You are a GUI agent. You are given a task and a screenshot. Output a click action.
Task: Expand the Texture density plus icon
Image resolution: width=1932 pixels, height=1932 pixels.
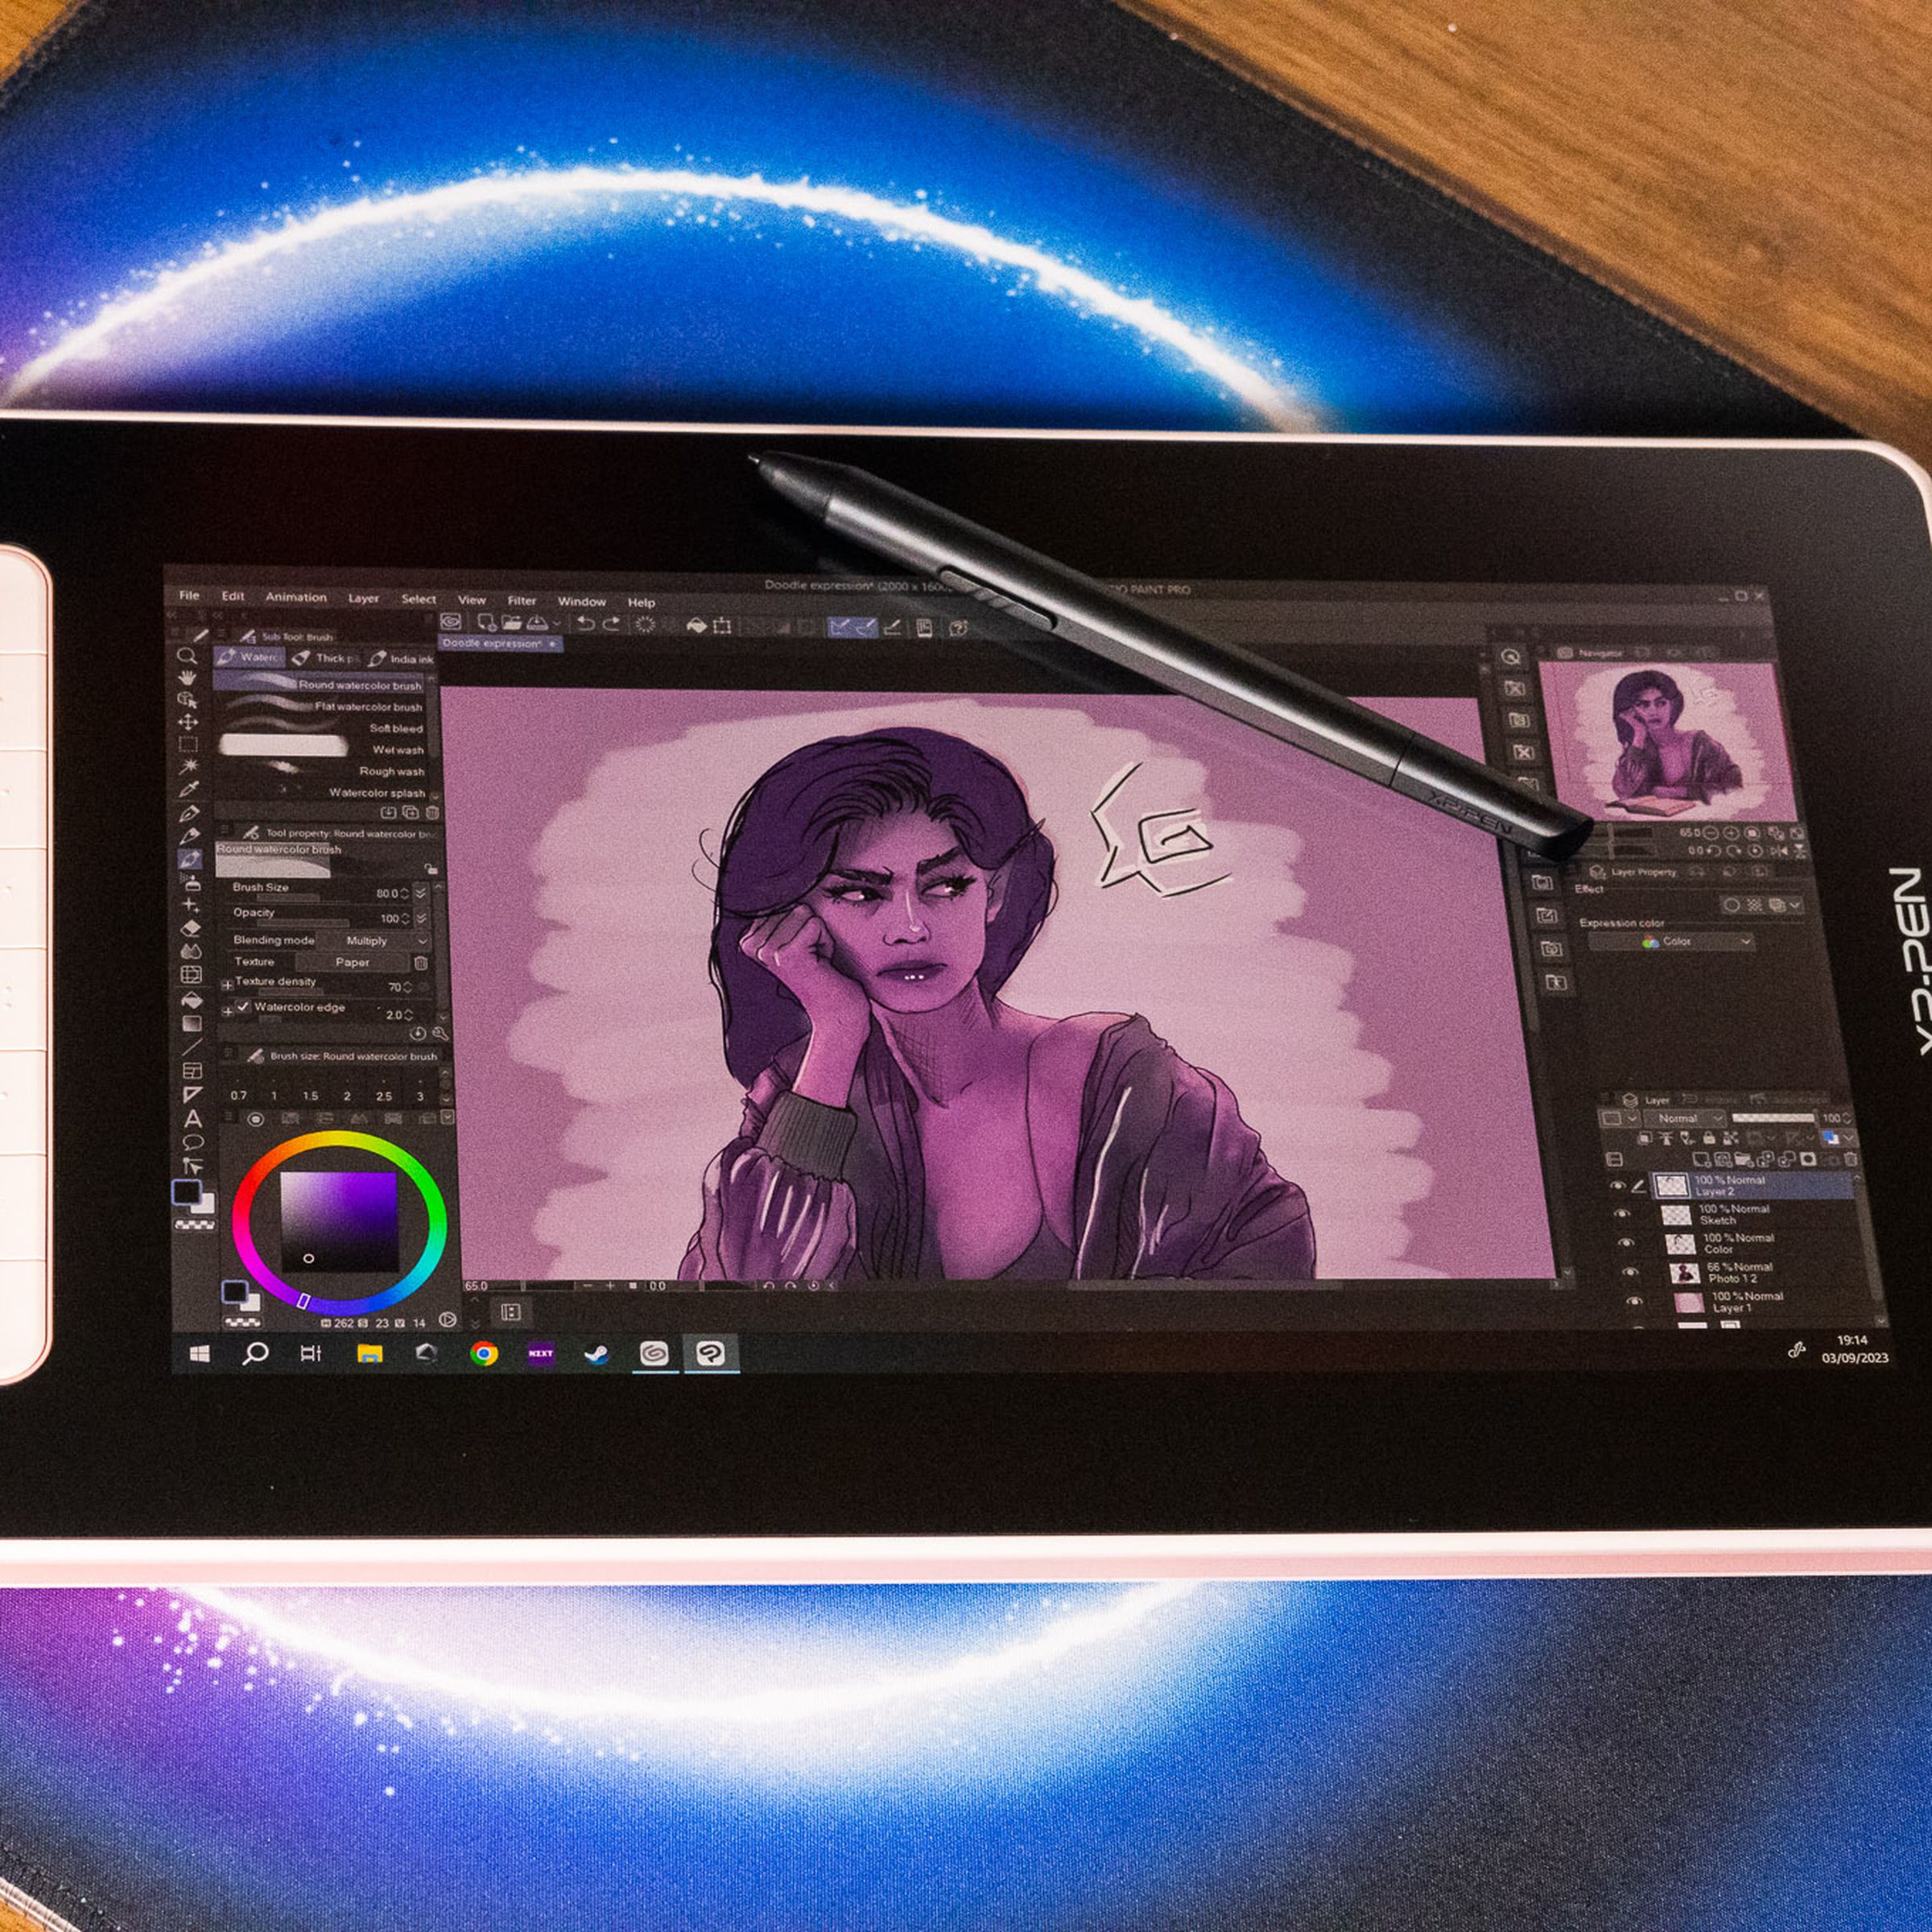tap(228, 985)
